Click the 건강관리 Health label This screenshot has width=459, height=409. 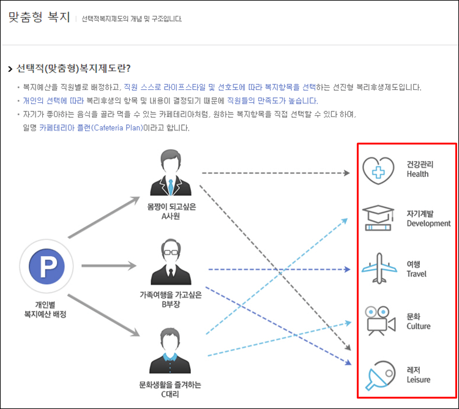point(420,169)
